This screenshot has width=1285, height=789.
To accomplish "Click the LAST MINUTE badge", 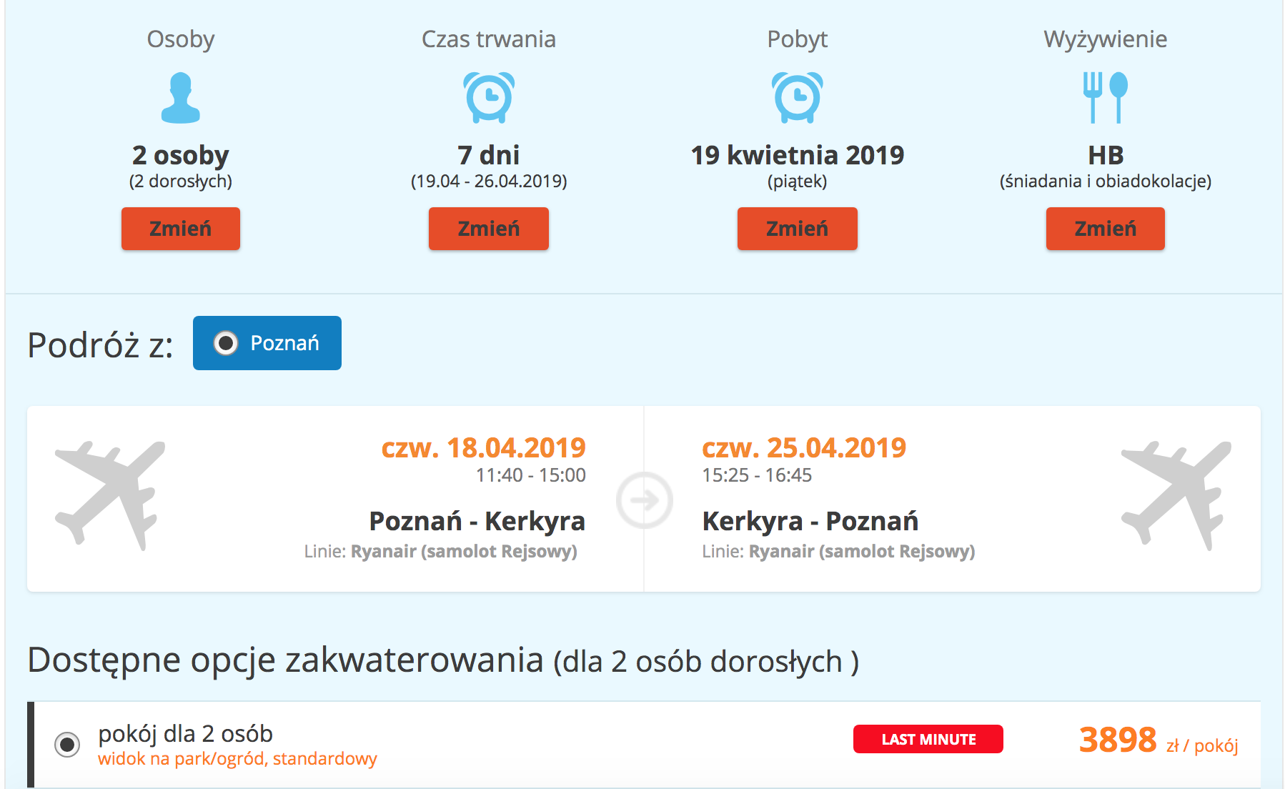I will tap(928, 739).
